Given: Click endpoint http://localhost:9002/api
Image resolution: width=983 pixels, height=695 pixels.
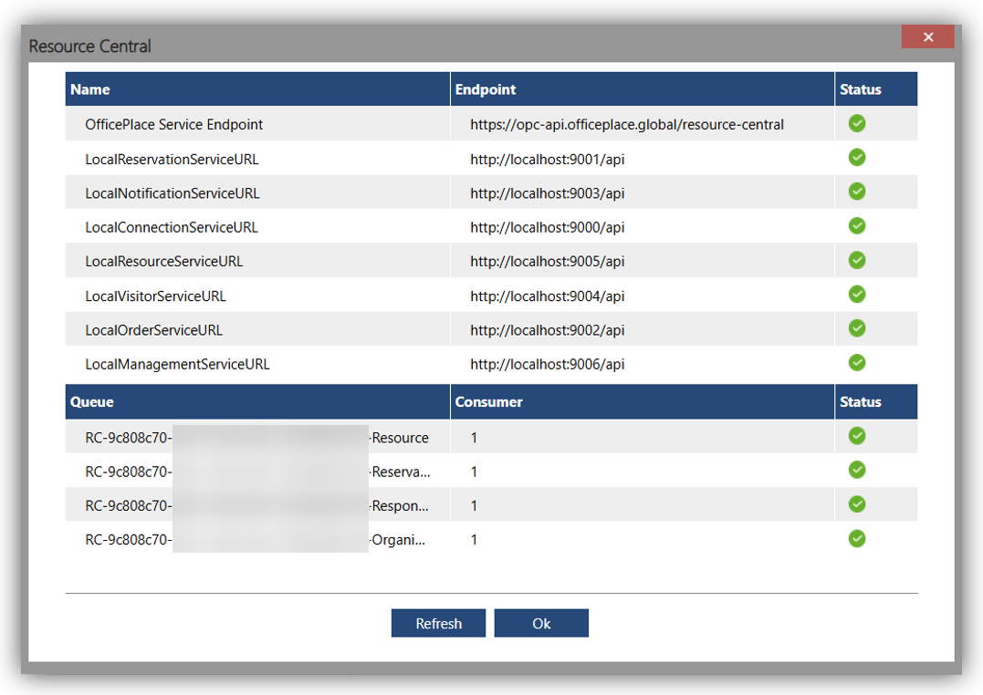Looking at the screenshot, I should click(548, 329).
